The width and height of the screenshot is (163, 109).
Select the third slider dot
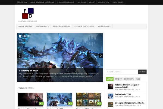click(x=25, y=36)
